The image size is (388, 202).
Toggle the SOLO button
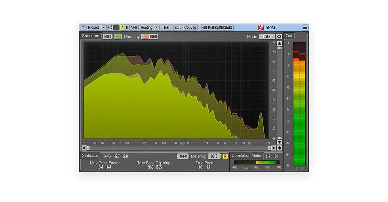pyautogui.click(x=178, y=27)
